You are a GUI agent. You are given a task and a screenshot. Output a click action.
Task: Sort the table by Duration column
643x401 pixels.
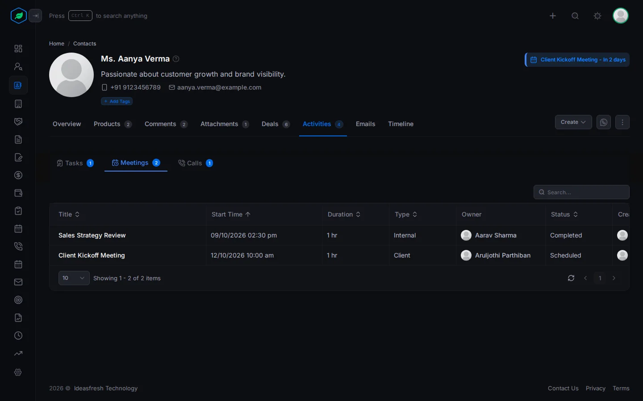pos(344,214)
